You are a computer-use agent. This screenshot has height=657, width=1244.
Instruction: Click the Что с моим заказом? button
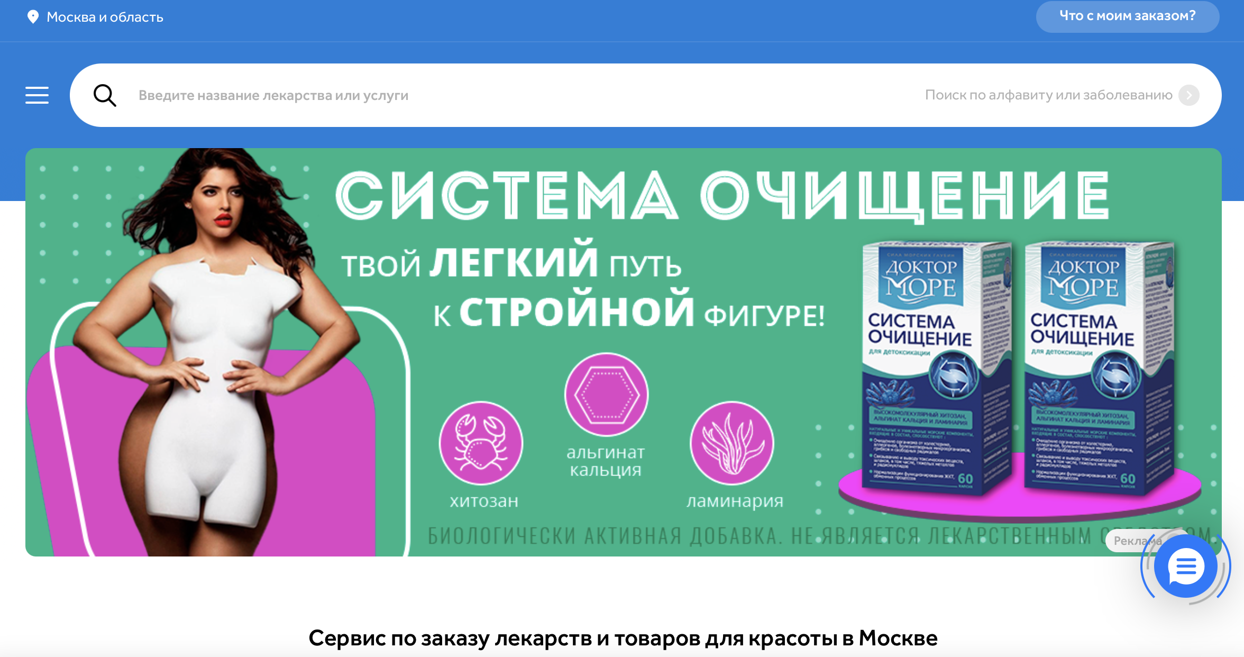click(1128, 16)
